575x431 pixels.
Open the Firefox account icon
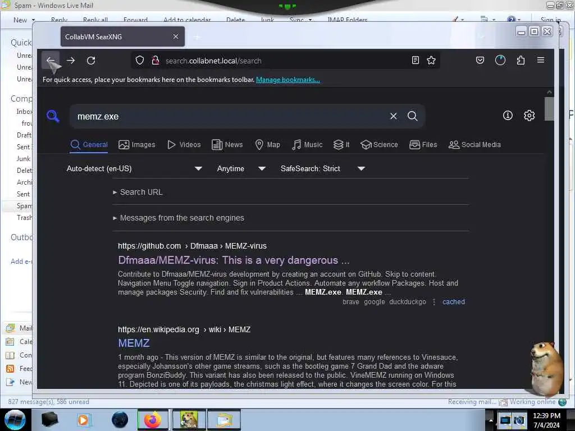tap(500, 60)
